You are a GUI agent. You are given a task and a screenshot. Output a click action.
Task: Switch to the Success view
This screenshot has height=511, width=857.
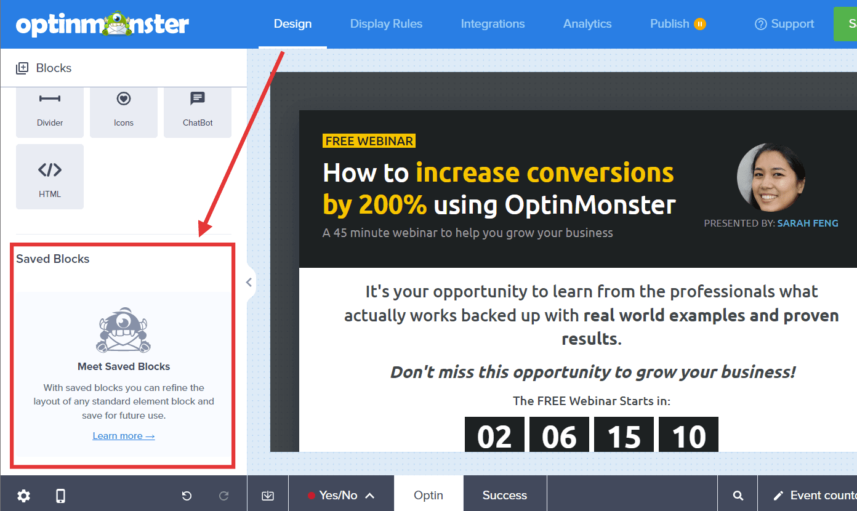tap(504, 495)
